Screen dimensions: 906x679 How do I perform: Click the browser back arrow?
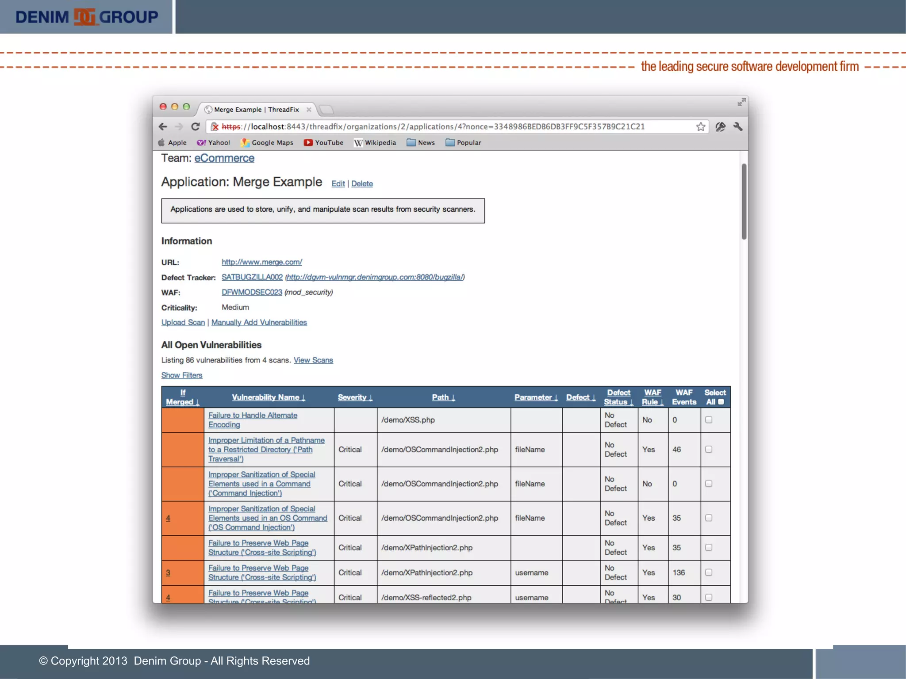click(x=163, y=127)
